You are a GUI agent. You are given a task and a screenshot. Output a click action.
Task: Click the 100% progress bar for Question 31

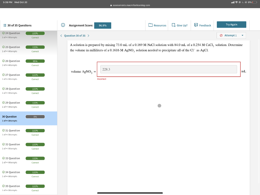(x=35, y=131)
